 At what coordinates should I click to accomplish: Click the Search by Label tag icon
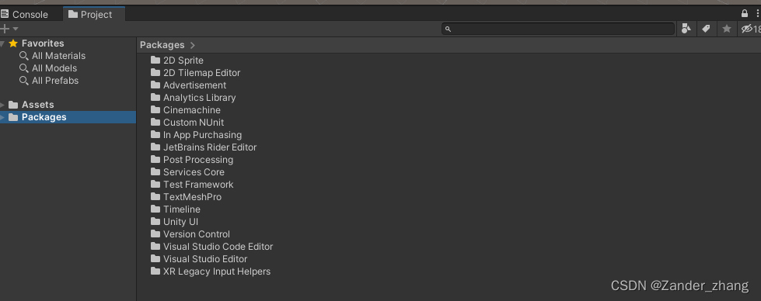706,29
